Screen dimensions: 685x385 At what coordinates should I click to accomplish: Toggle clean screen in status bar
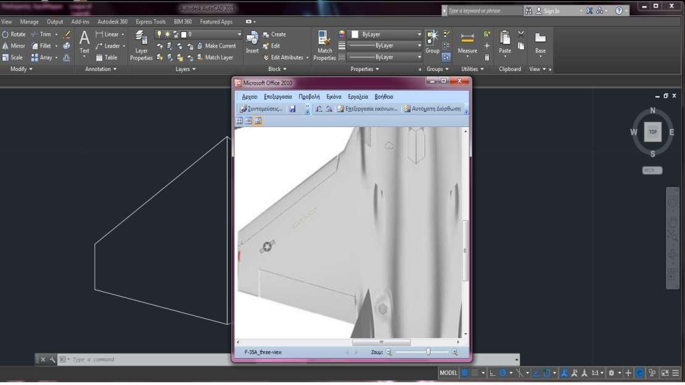coord(665,373)
